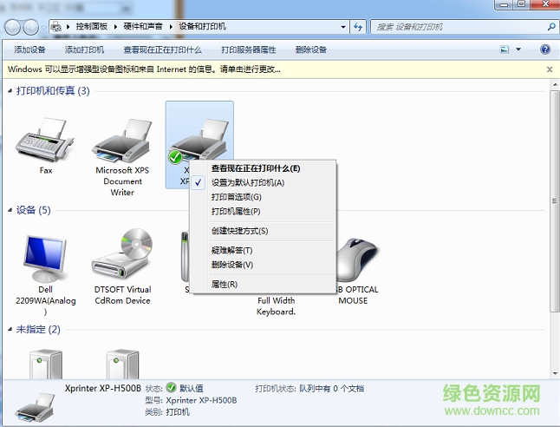Click 添加打印机 toolbar button

(x=84, y=49)
